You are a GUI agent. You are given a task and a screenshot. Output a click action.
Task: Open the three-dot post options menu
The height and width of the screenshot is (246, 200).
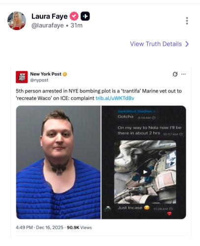click(187, 21)
